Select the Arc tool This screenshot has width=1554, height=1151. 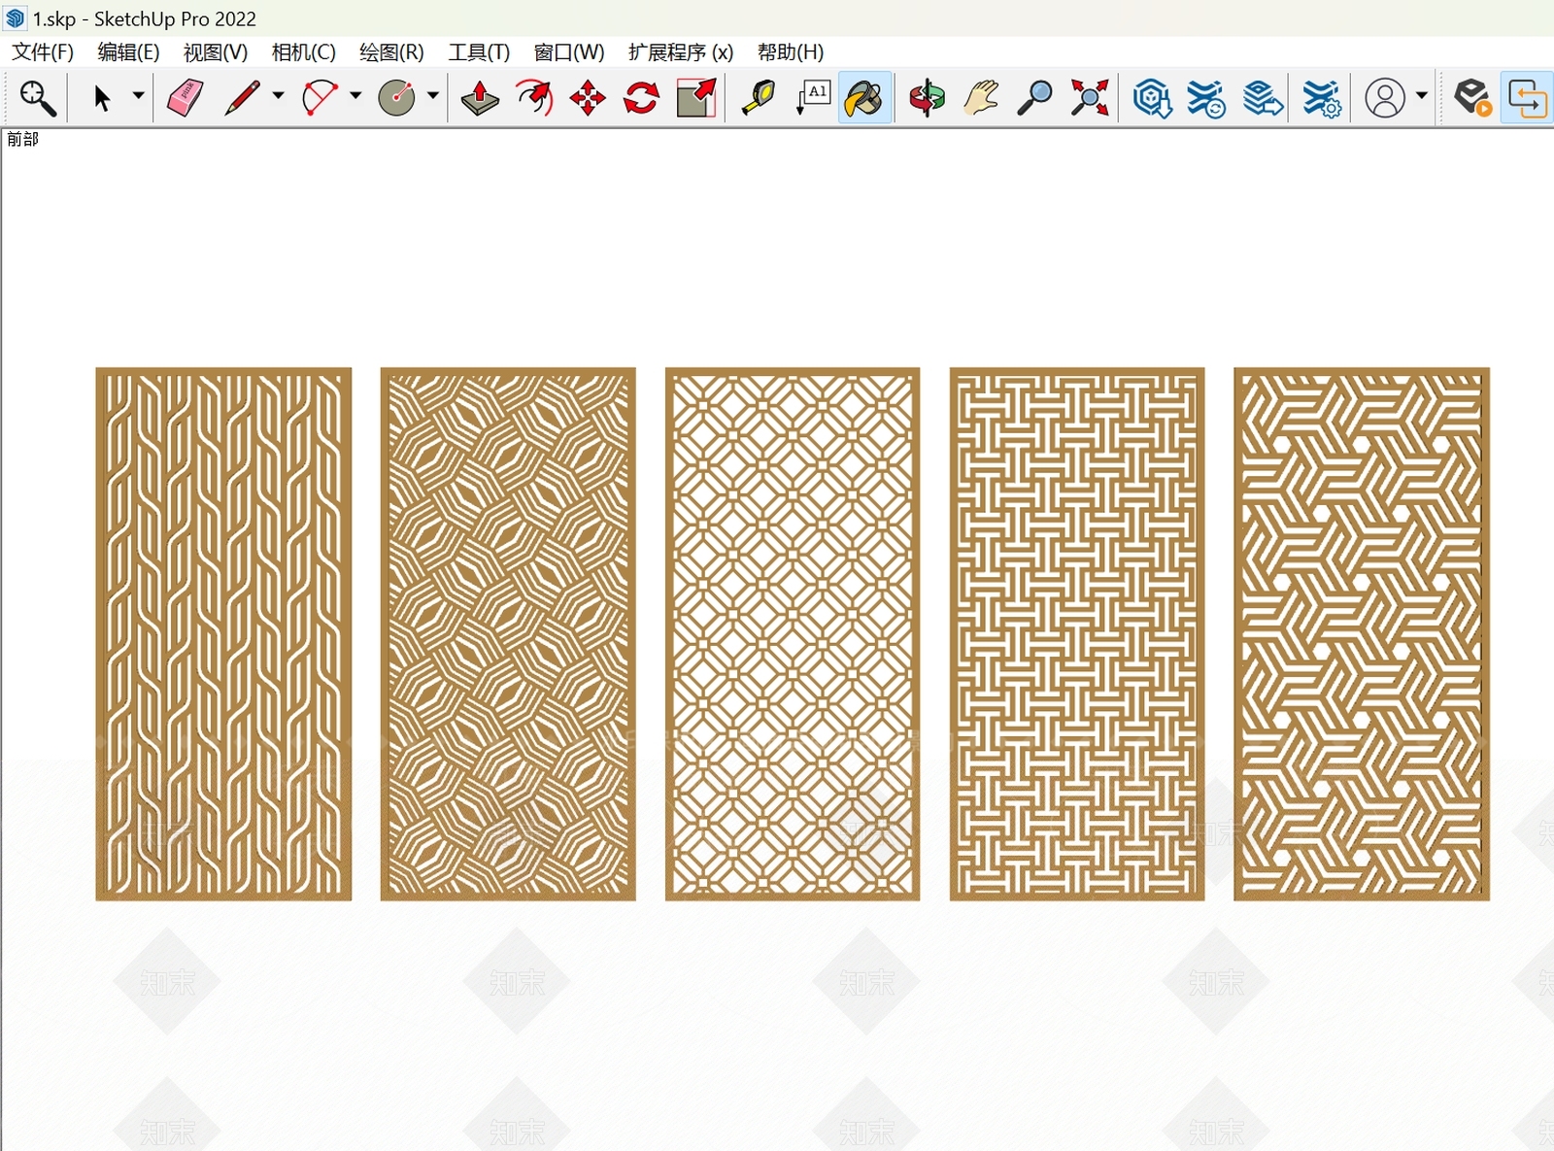(320, 98)
